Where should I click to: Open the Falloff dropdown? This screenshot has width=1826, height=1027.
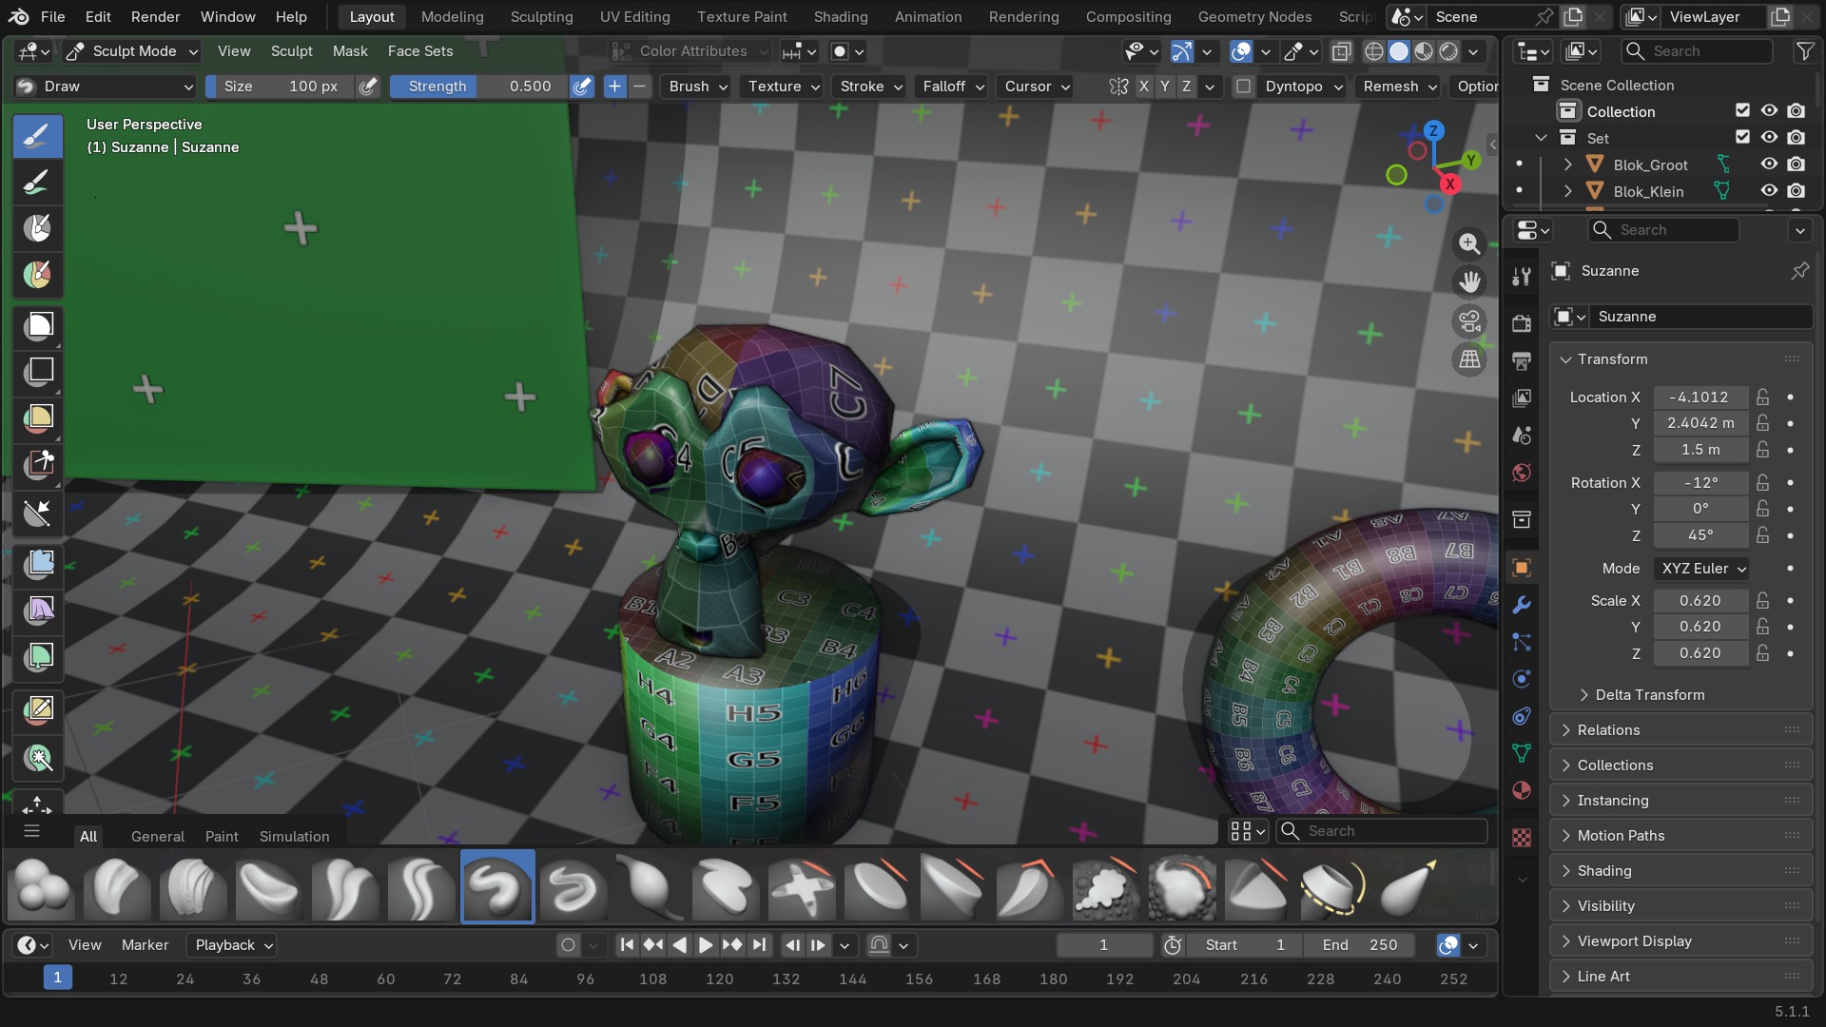[953, 87]
